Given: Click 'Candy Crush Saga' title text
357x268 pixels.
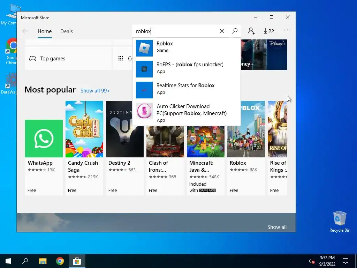Looking at the screenshot, I should coord(83,166).
